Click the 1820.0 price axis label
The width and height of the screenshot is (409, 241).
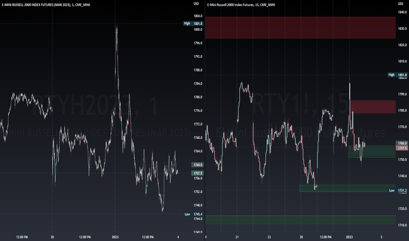[402, 45]
